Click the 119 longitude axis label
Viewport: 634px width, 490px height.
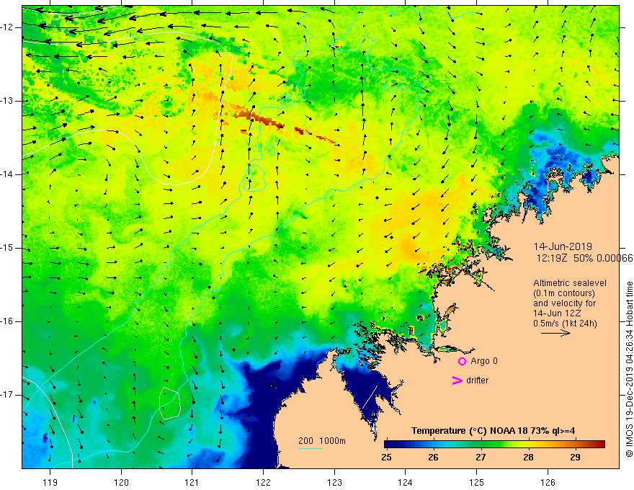coord(50,482)
